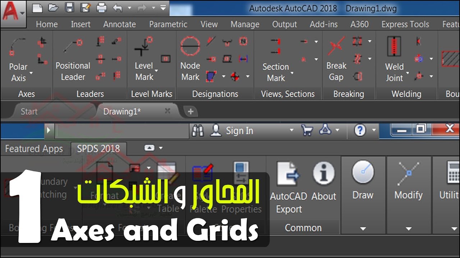
Task: Click the Save As icon with pencil
Action: point(86,7)
